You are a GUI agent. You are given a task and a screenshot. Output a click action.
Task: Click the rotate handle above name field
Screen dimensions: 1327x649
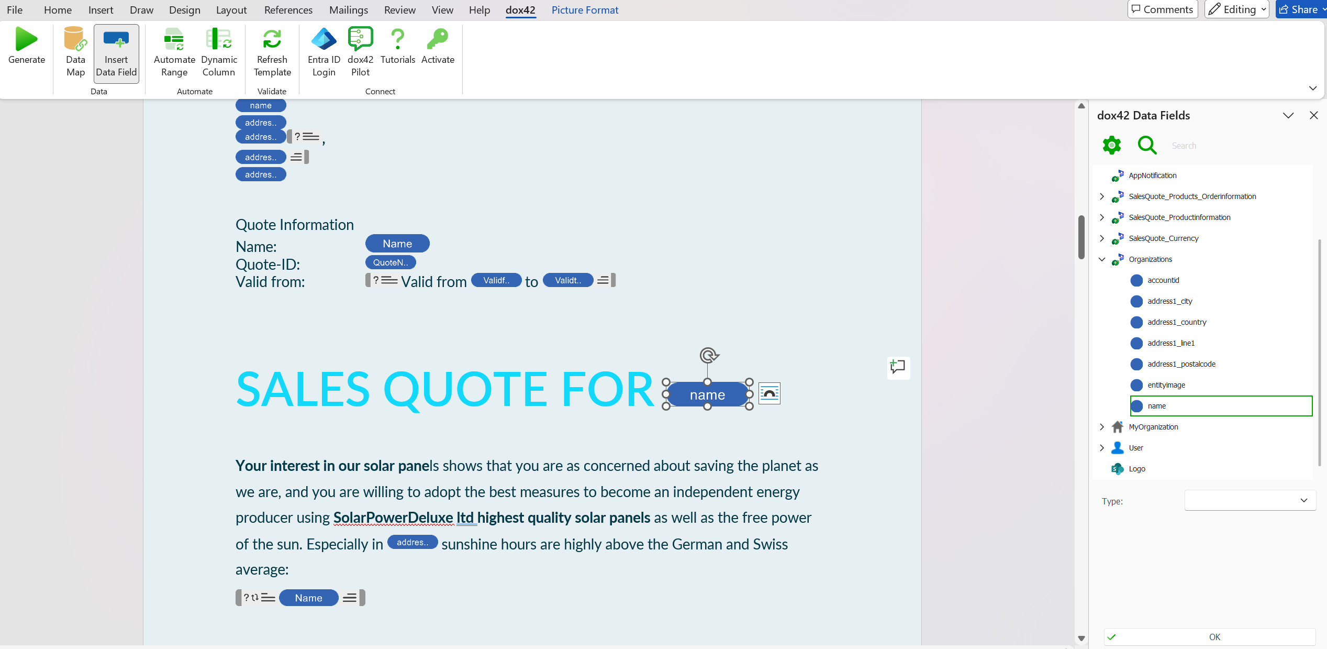click(x=708, y=356)
